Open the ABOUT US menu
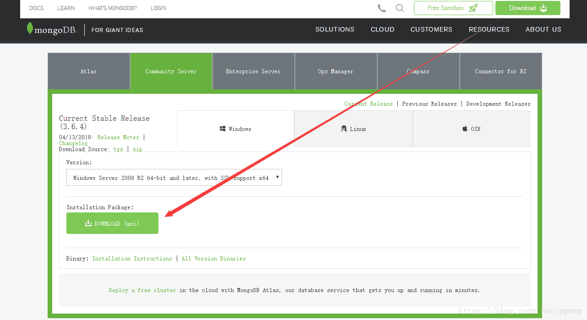The width and height of the screenshot is (587, 320). (544, 29)
